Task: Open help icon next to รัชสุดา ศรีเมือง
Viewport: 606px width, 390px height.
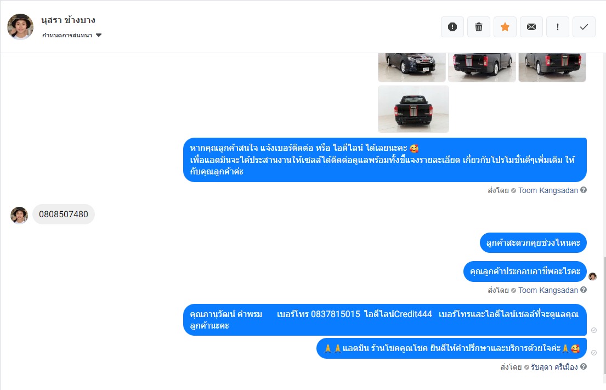Action: pyautogui.click(x=584, y=366)
